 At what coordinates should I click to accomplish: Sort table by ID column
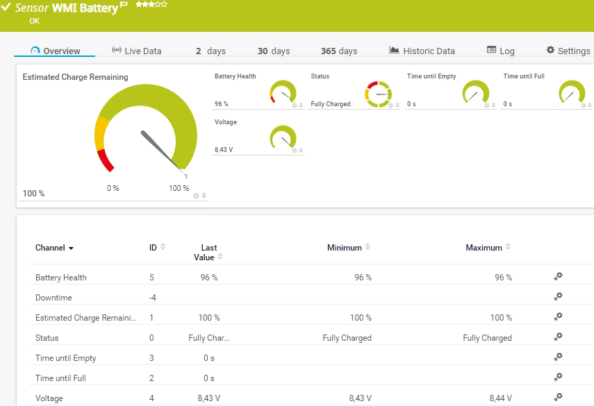pyautogui.click(x=163, y=247)
